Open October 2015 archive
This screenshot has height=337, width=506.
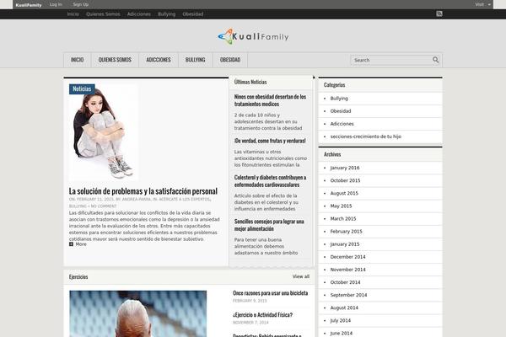(x=345, y=180)
